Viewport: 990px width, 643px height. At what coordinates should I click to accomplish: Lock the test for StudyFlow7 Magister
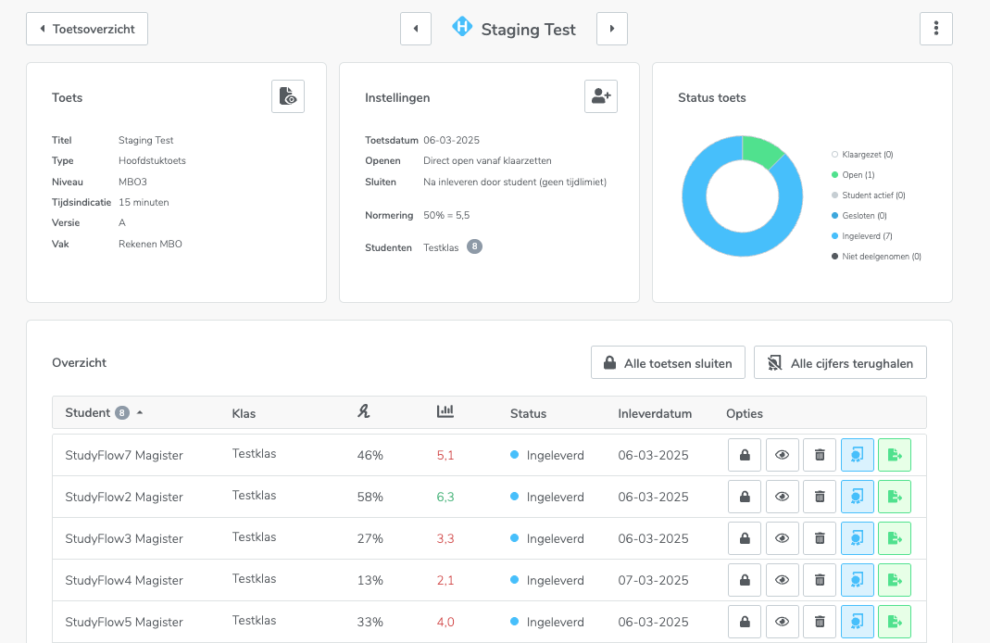[x=745, y=455]
